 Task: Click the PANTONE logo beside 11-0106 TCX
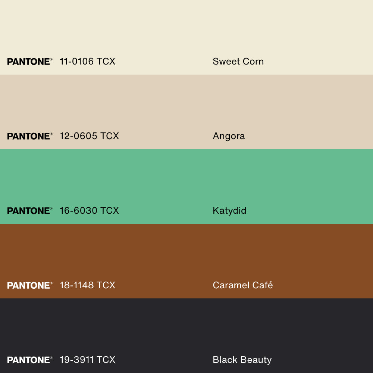pos(29,62)
